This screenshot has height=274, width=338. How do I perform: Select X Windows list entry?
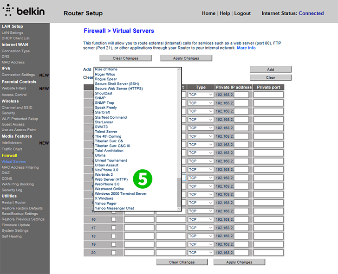[104, 198]
